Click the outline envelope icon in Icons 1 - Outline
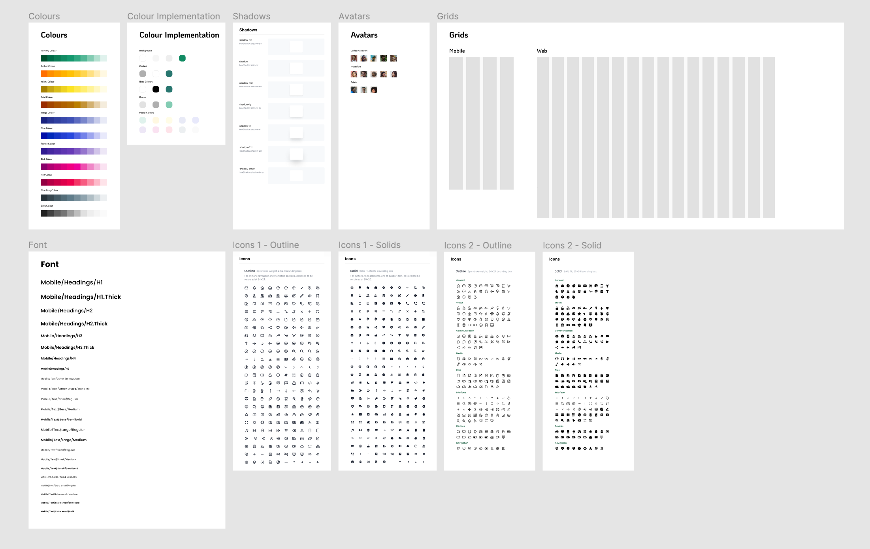The image size is (870, 549). click(x=246, y=288)
